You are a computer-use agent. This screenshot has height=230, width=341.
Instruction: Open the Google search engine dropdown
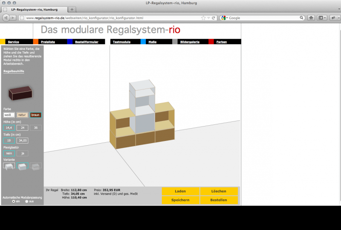pyautogui.click(x=225, y=18)
